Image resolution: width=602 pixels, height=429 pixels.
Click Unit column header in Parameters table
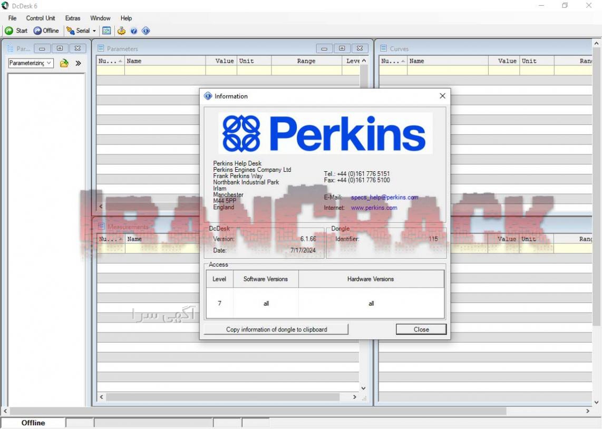pyautogui.click(x=254, y=61)
